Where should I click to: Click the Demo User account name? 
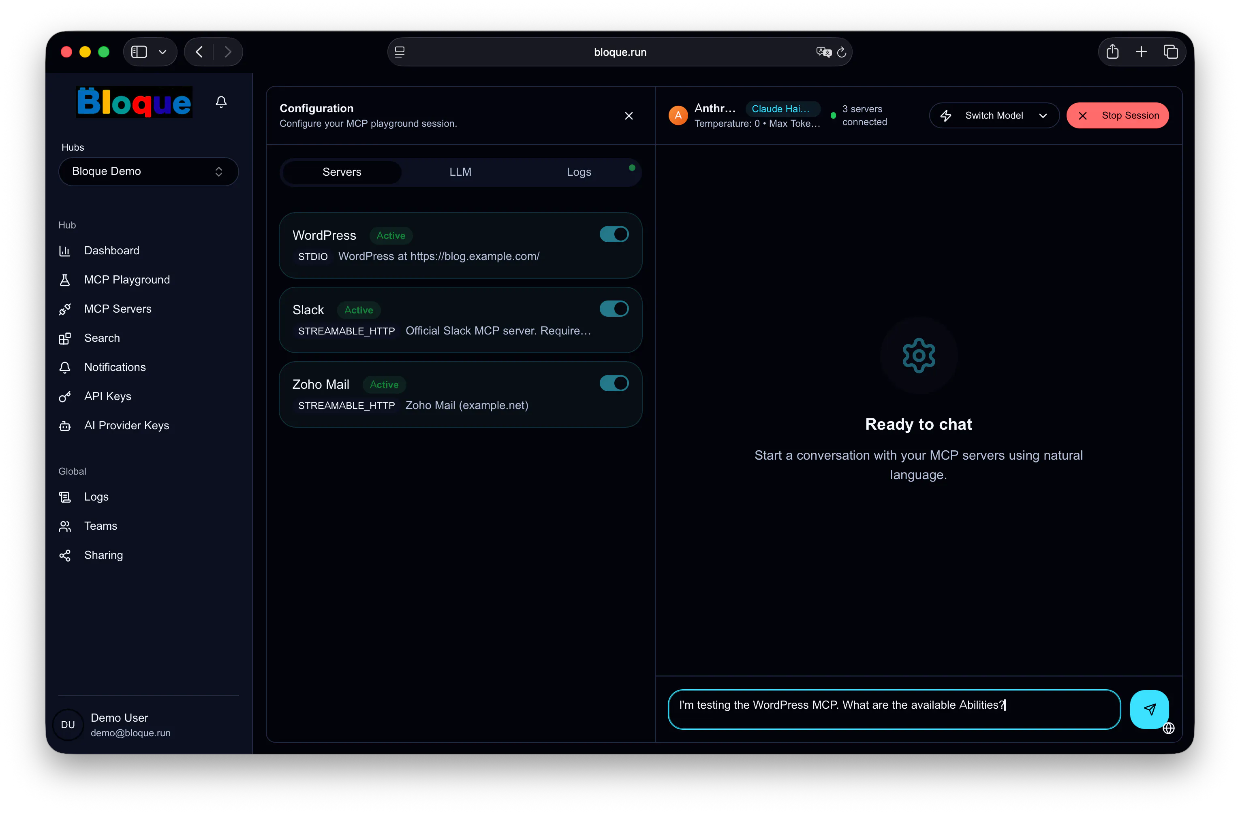pos(119,718)
